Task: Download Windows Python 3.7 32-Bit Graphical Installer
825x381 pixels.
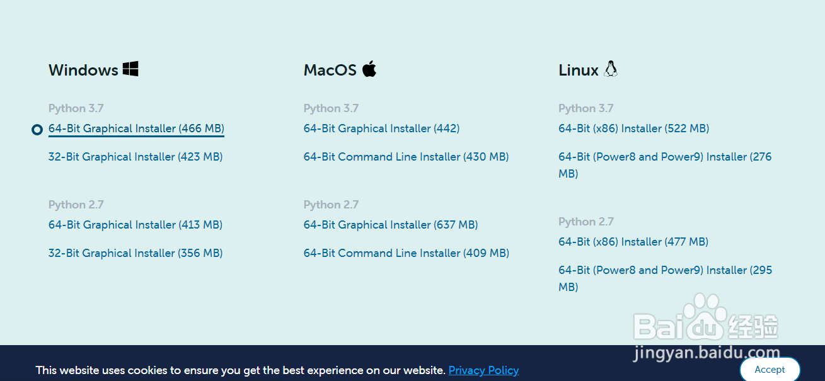Action: [x=136, y=157]
